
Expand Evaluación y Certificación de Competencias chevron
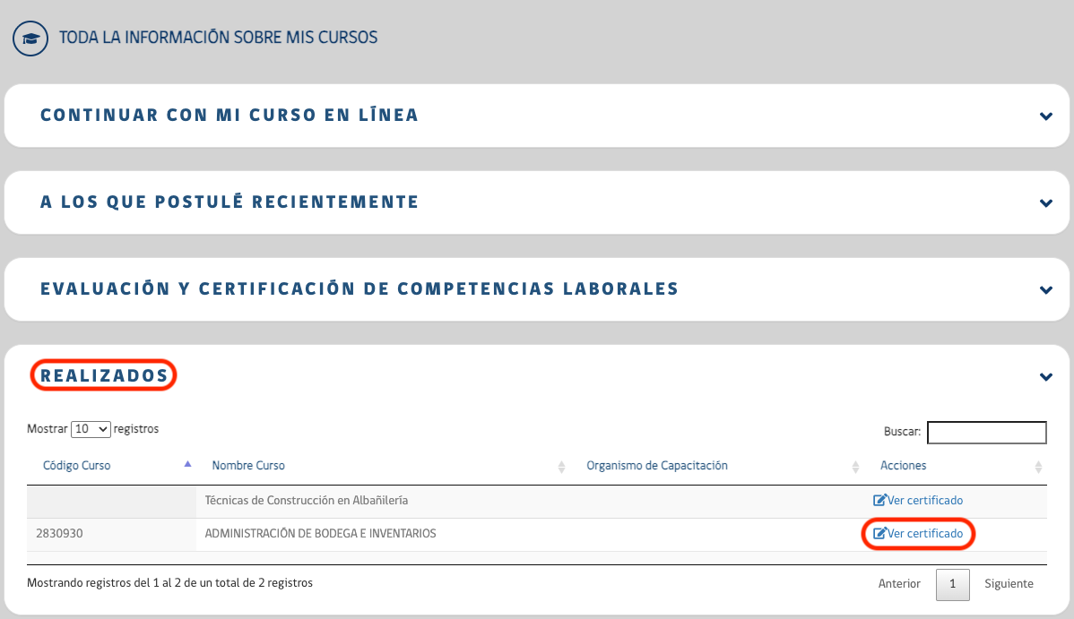point(1045,289)
